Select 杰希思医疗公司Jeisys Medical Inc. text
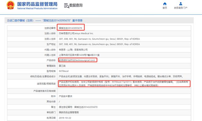The width and height of the screenshot is (202, 121). [76, 33]
